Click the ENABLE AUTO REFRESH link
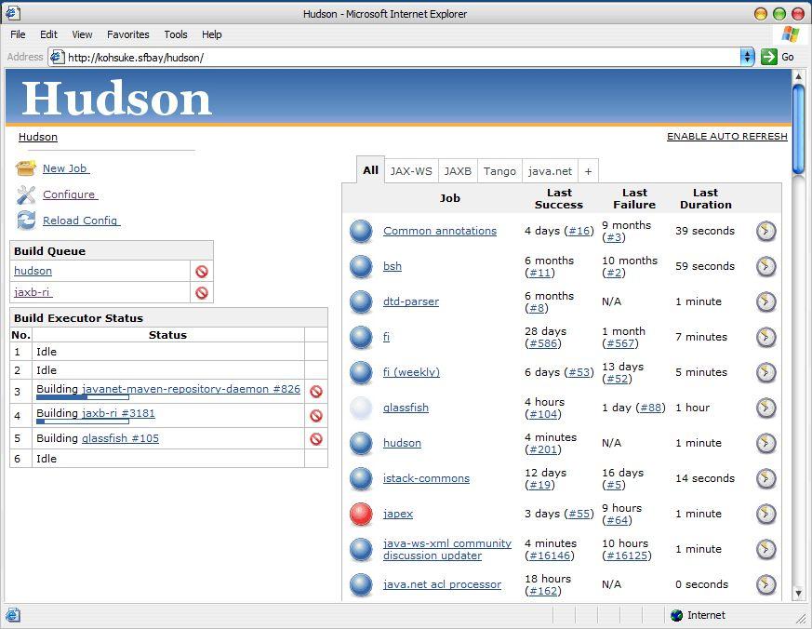Screen dimensions: 812x629 [x=727, y=136]
